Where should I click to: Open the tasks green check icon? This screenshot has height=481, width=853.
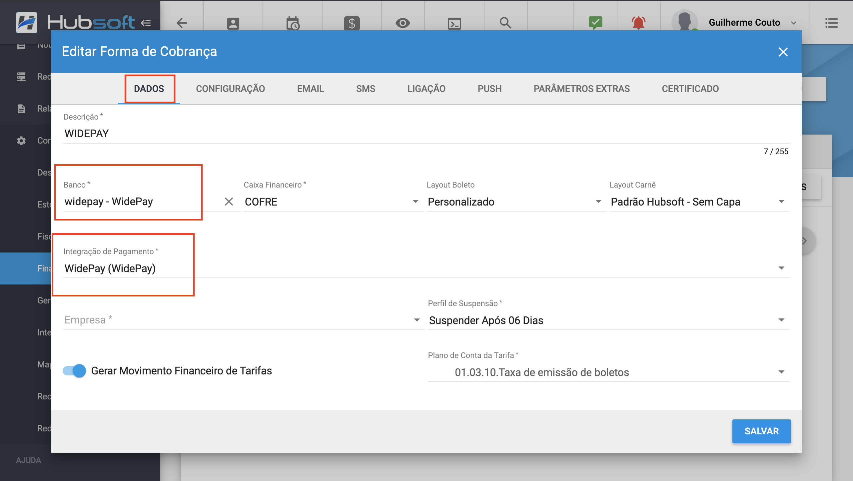[595, 23]
